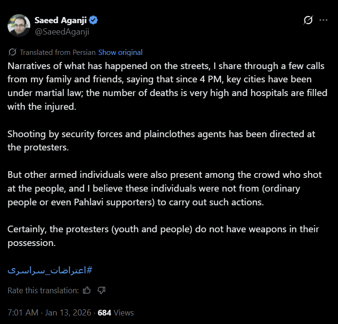This screenshot has height=324, width=338.
Task: Rate the translation with thumbs down
Action: click(x=101, y=290)
